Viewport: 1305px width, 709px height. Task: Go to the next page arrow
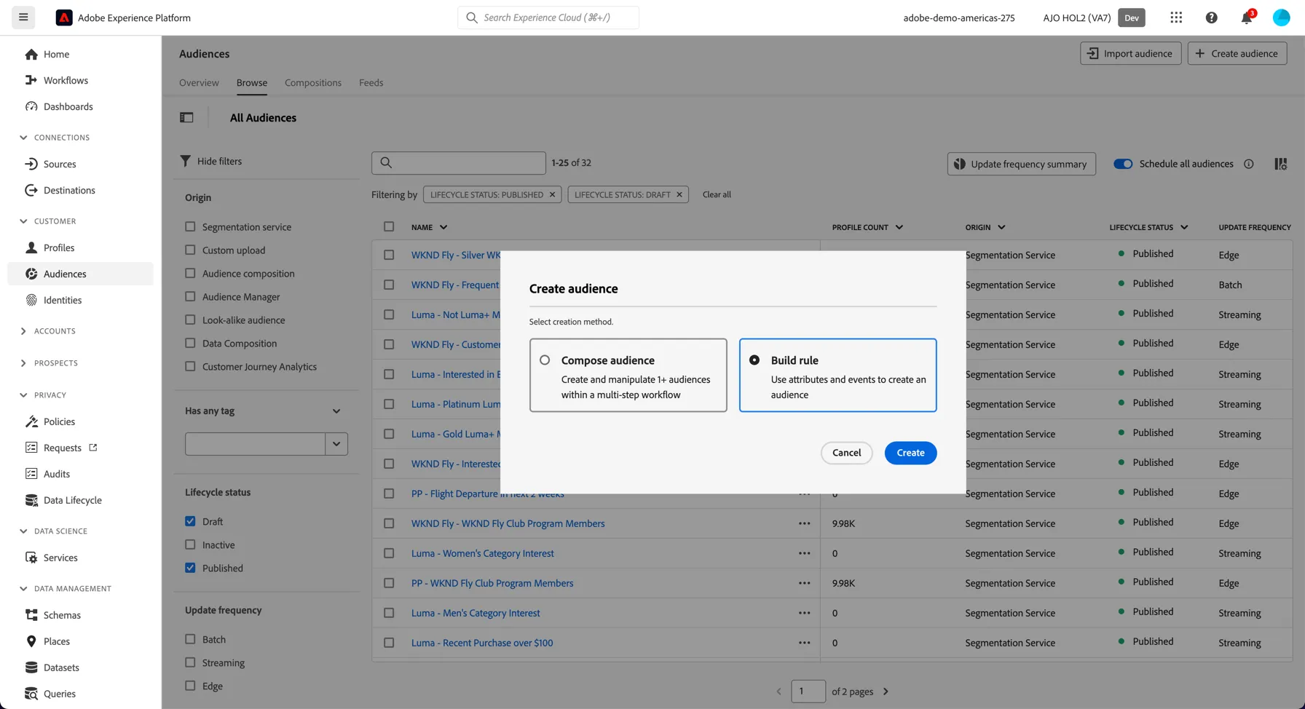point(886,692)
